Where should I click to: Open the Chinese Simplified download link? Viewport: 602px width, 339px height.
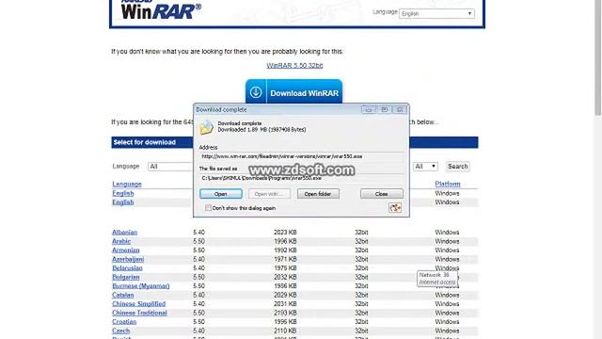[138, 303]
